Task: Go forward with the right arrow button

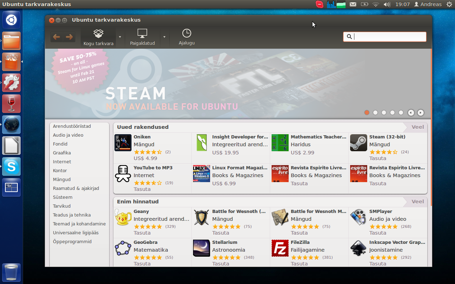Action: tap(69, 37)
